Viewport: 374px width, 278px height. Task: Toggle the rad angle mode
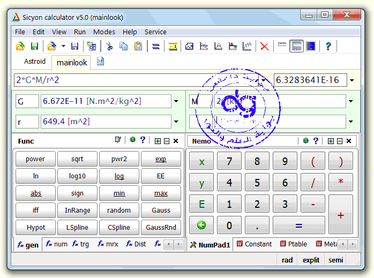(x=287, y=260)
